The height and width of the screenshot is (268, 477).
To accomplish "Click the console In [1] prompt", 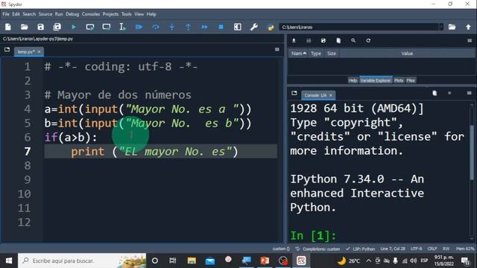I will [x=313, y=235].
